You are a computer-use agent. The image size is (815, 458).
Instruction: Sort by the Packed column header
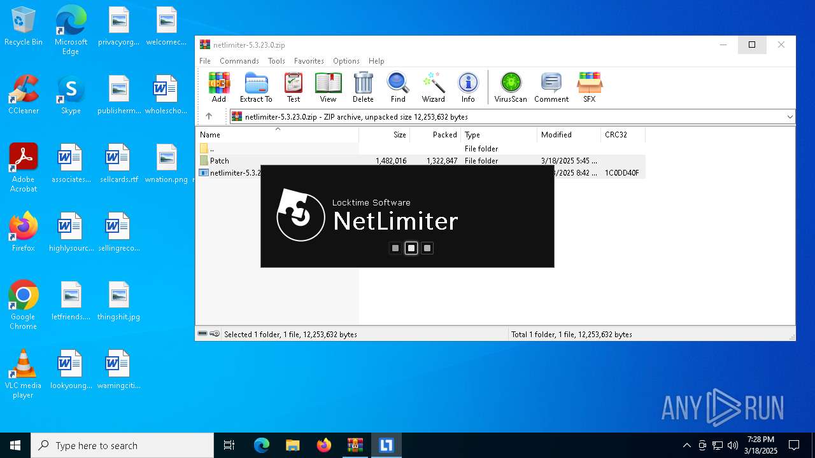point(436,135)
